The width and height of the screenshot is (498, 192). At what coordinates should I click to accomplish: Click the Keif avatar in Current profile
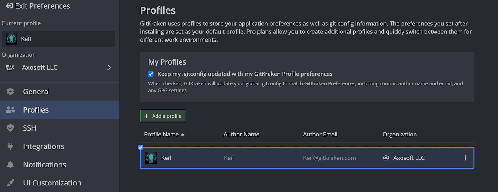[x=12, y=39]
